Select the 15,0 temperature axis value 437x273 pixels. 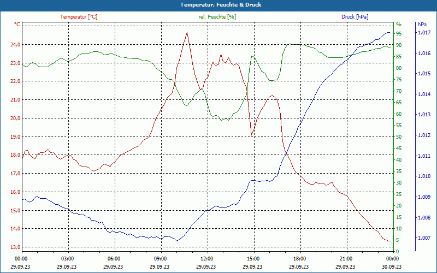coord(15,210)
